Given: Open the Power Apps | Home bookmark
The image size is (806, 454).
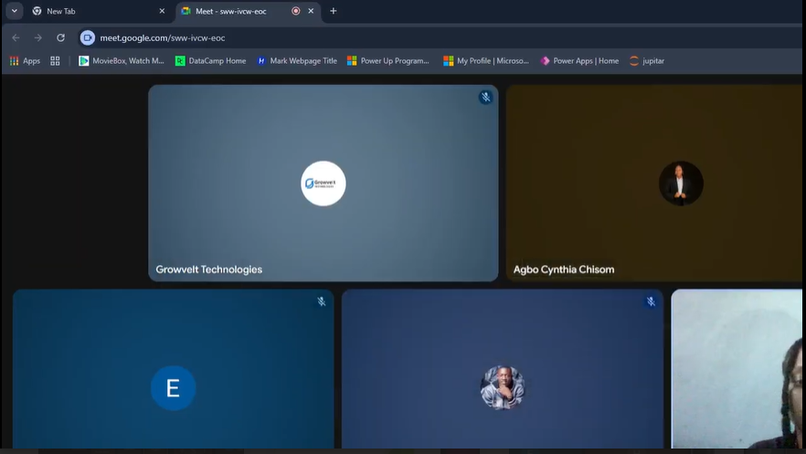Looking at the screenshot, I should [579, 61].
